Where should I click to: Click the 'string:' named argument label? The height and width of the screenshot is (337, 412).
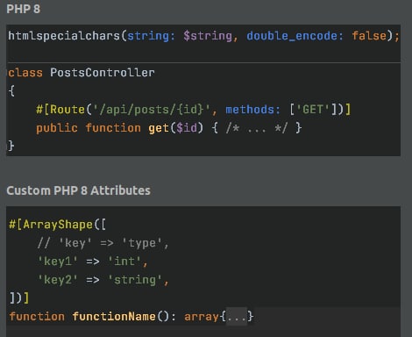coord(151,36)
